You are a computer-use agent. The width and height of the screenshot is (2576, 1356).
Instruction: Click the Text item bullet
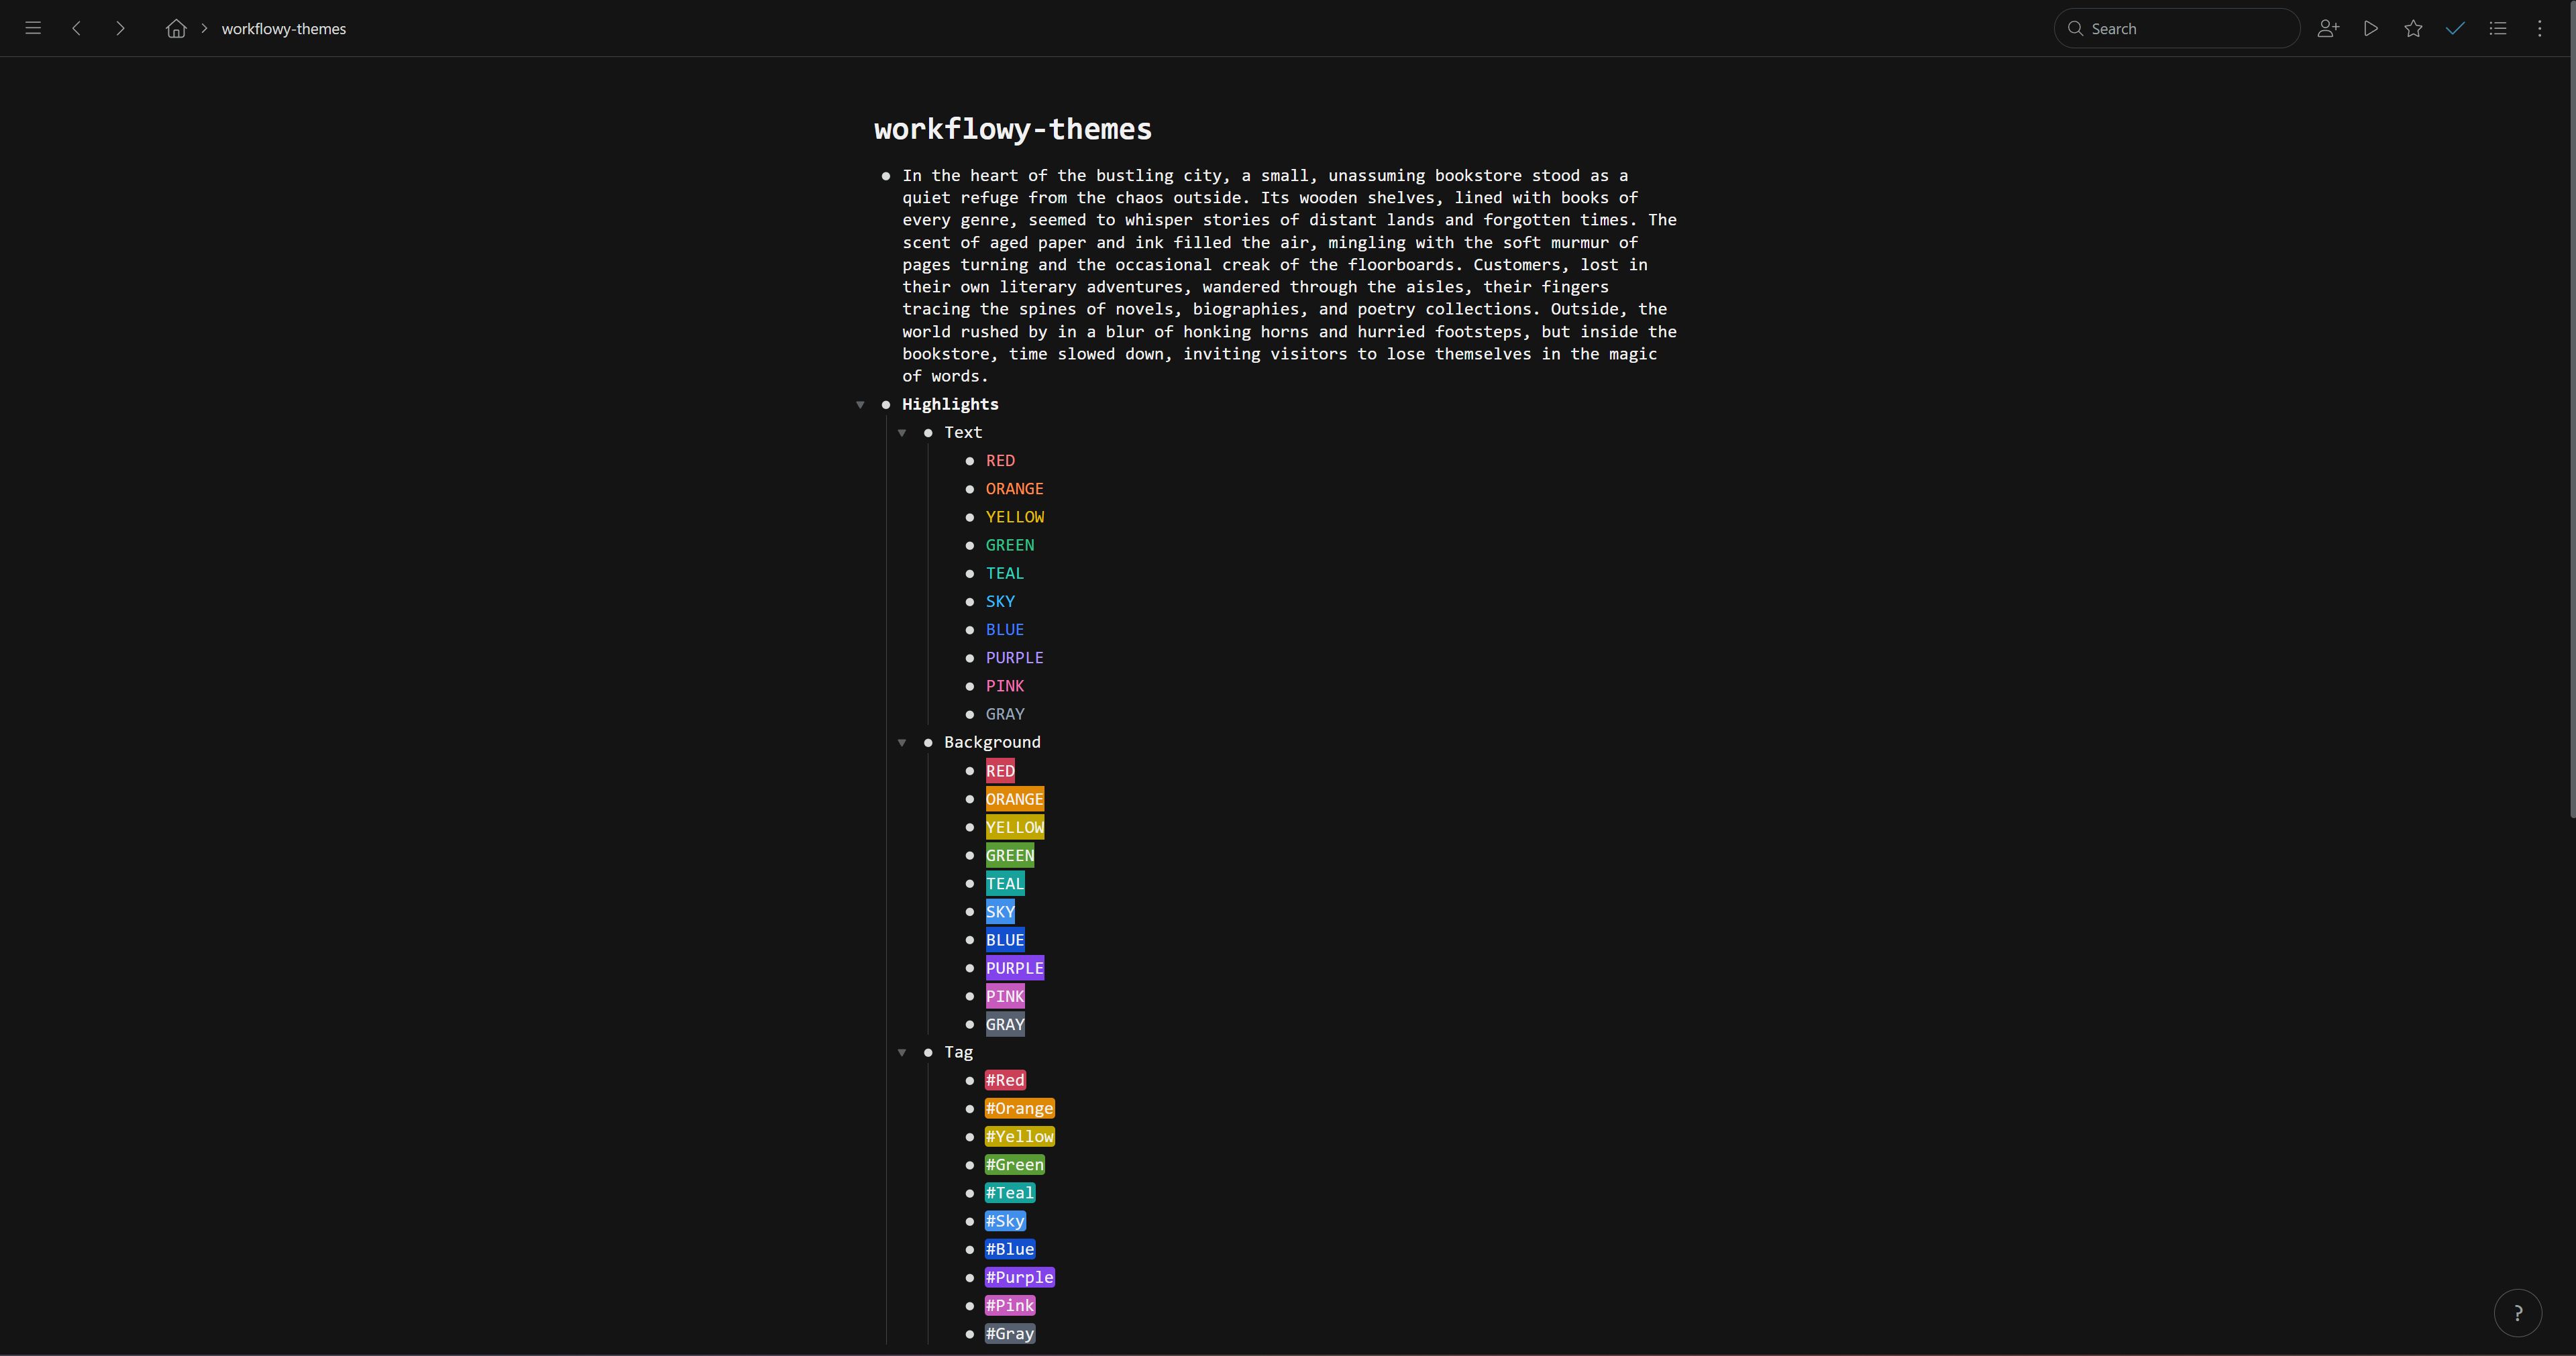(x=928, y=432)
